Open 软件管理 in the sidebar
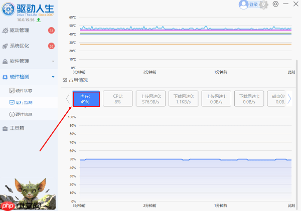301x211 pixels. click(x=29, y=61)
